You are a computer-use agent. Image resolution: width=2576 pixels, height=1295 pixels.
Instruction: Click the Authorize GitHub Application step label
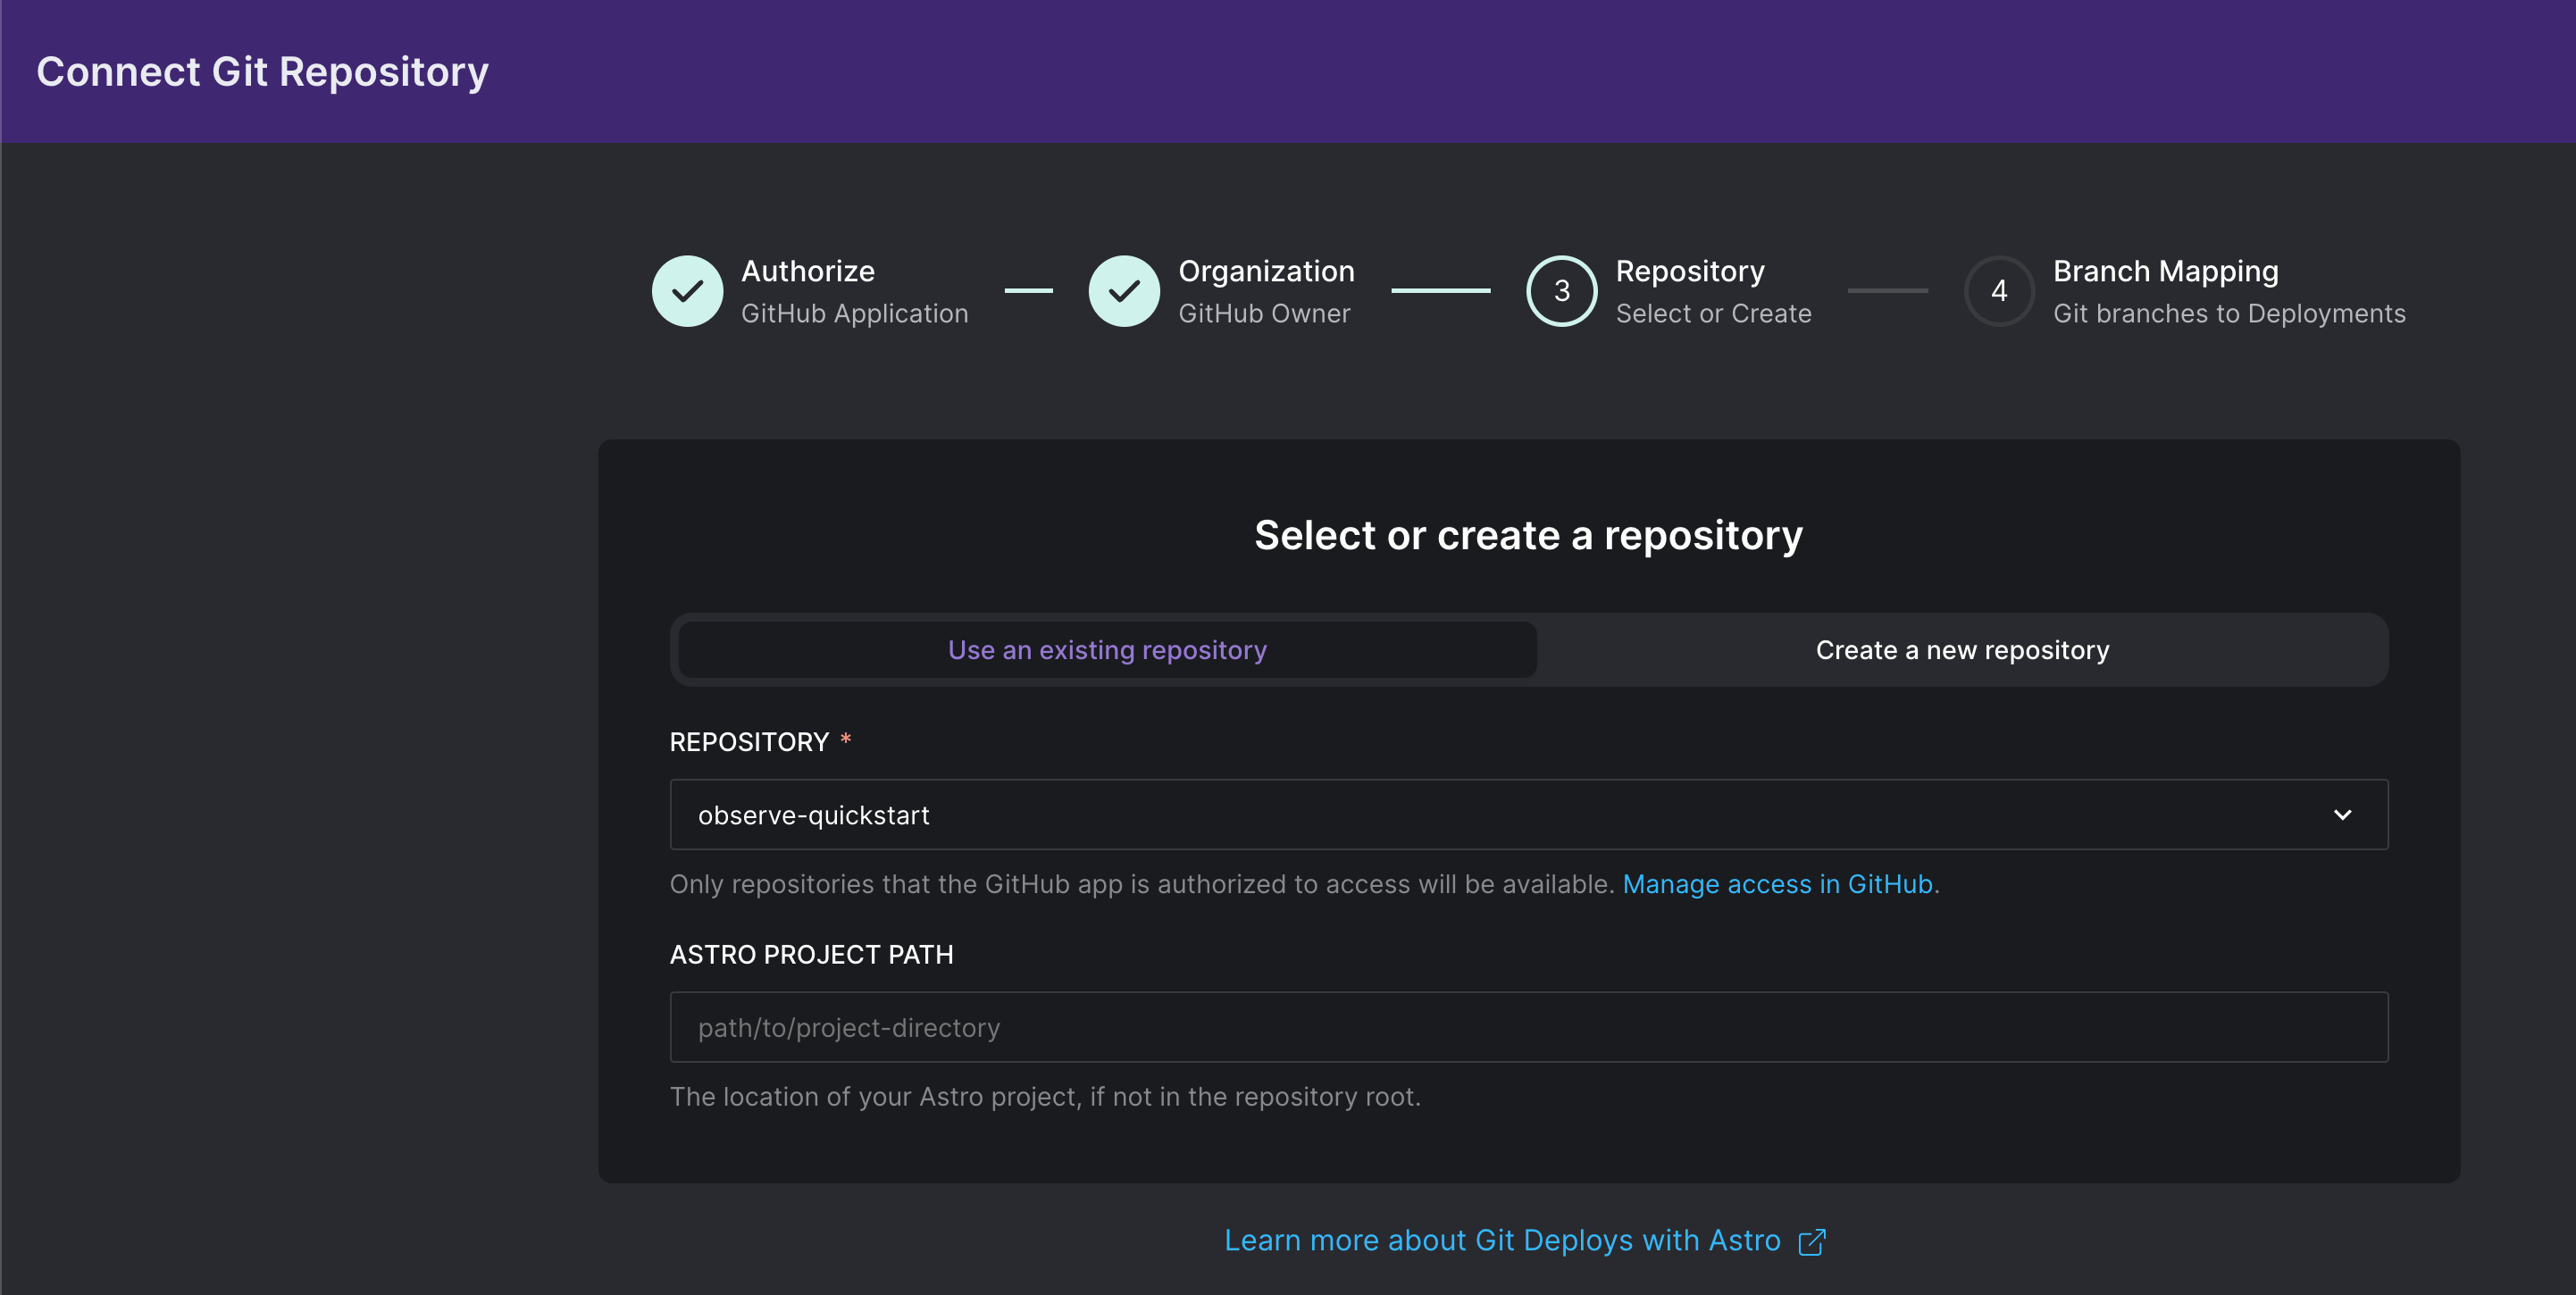855,290
